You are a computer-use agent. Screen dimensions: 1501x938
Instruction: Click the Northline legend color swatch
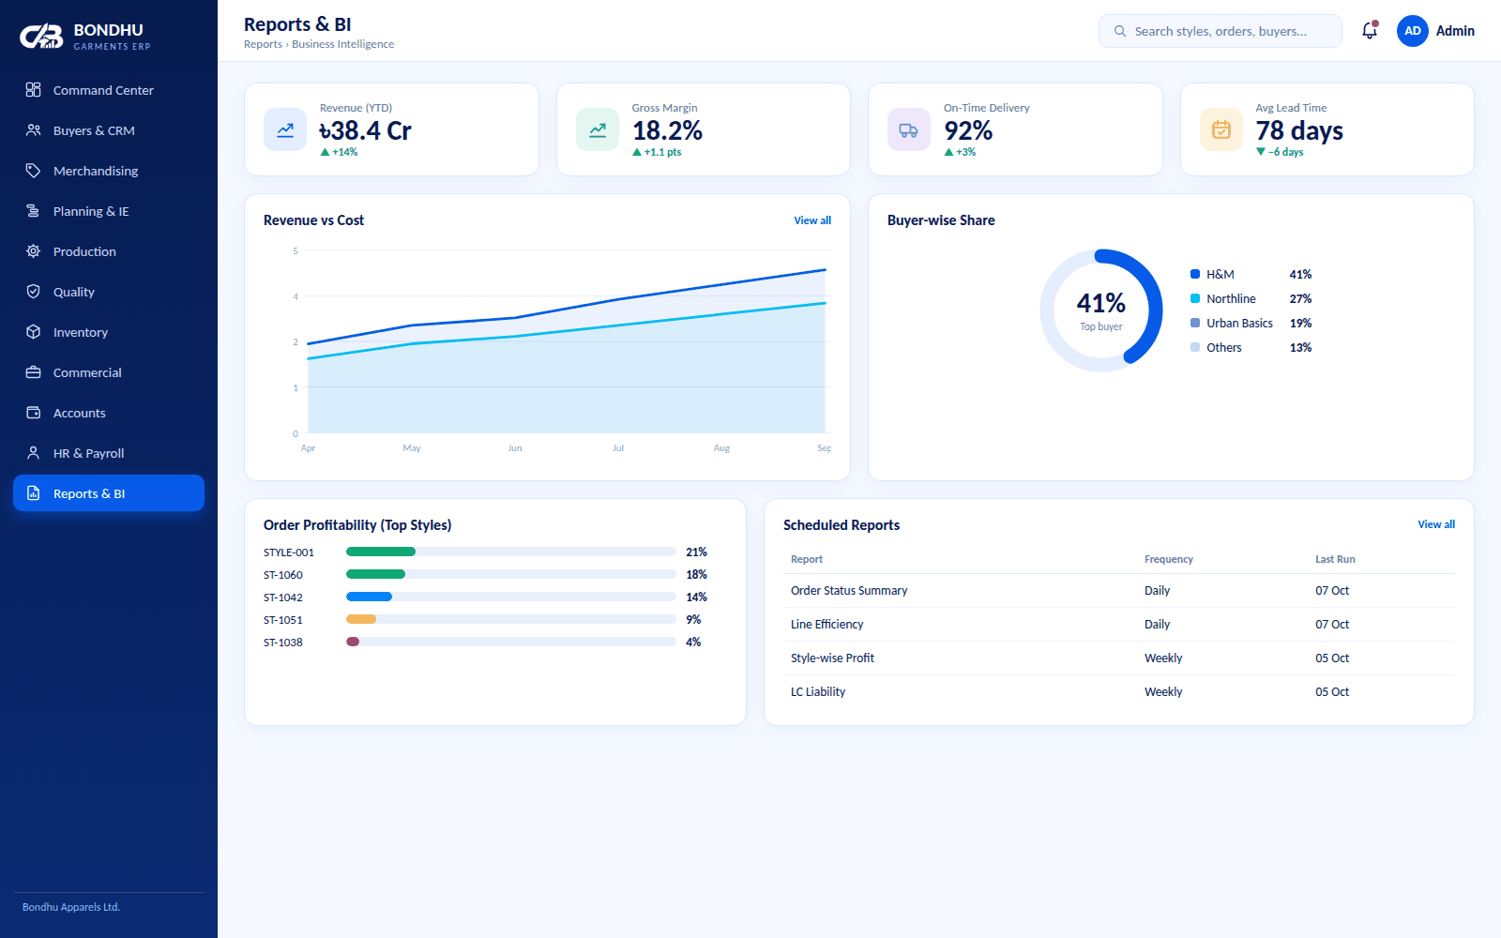1195,298
